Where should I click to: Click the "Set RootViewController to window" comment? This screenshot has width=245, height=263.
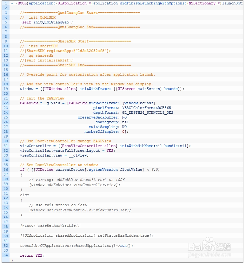click(x=59, y=165)
